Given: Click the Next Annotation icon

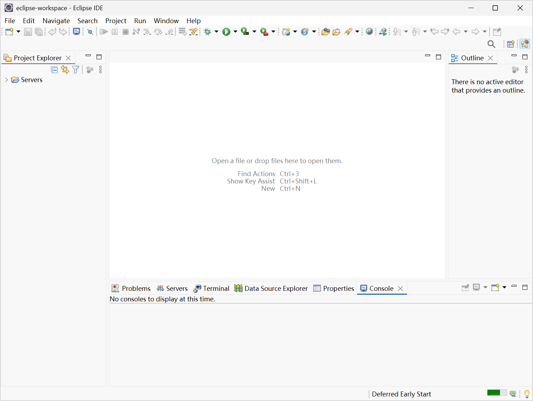Looking at the screenshot, I should 397,32.
